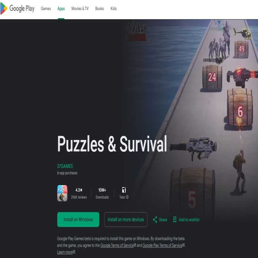
Task: Open Google Play Terms of Service link
Action: pyautogui.click(x=163, y=245)
